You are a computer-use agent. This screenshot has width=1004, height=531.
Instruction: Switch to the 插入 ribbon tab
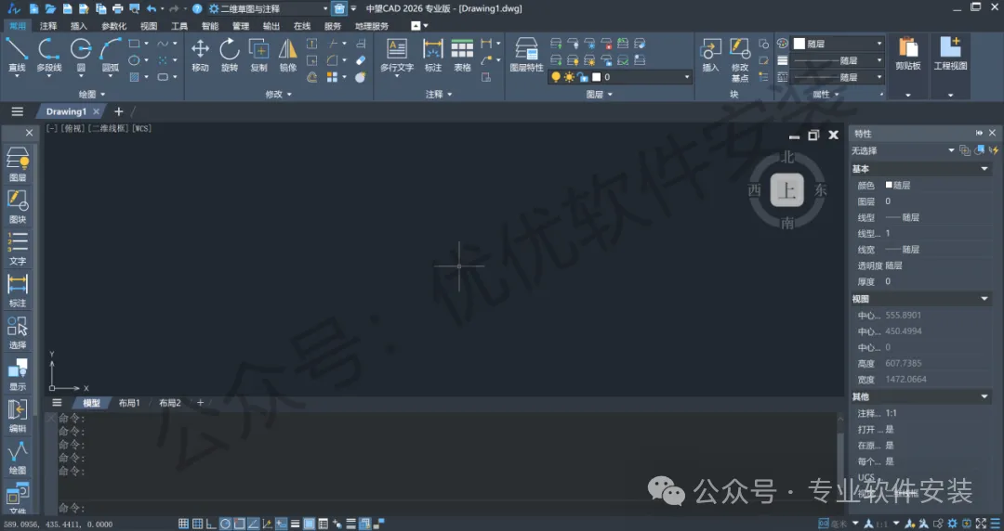pyautogui.click(x=79, y=26)
